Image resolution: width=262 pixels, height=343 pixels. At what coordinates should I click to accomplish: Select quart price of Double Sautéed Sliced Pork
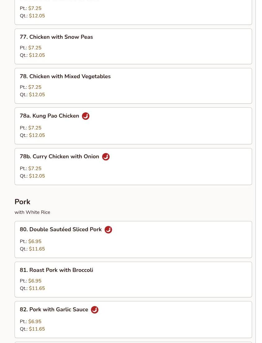coord(37,249)
